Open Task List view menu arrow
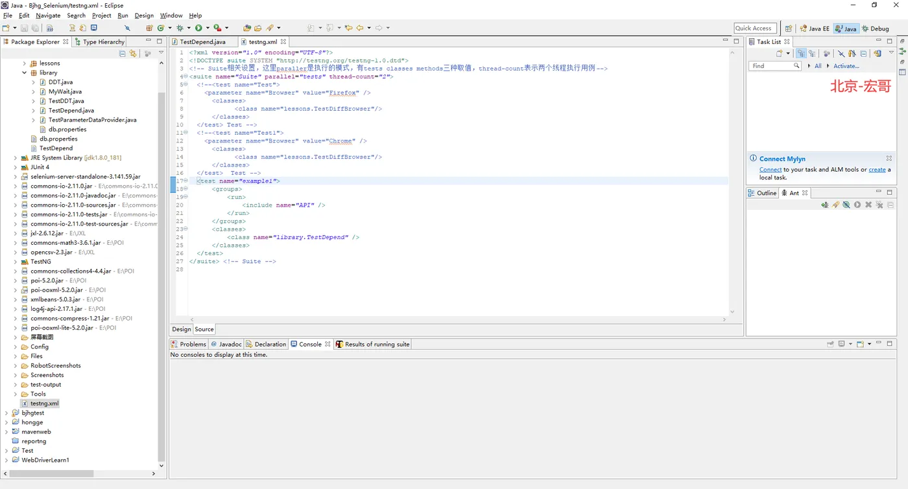Screen dimensions: 908x489 pos(891,52)
